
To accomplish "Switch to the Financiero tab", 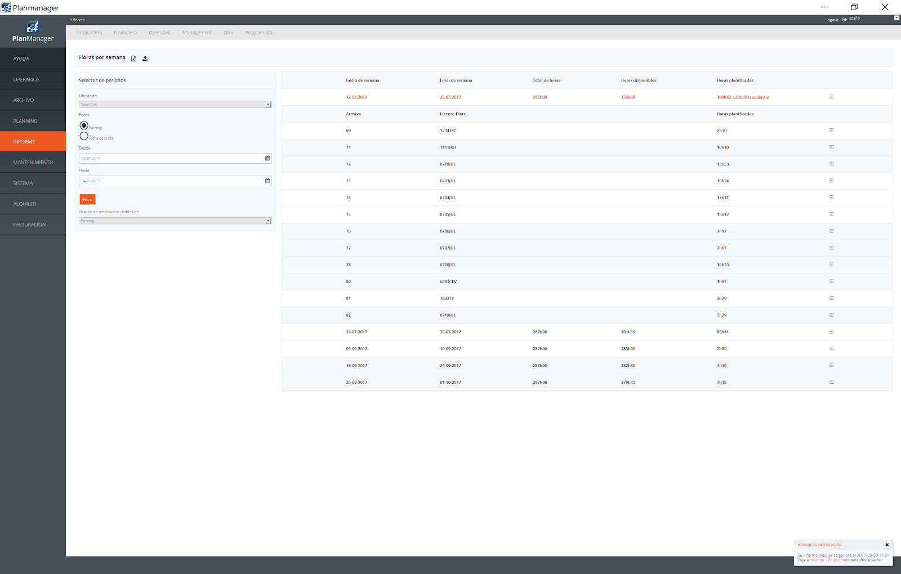I will tap(126, 33).
